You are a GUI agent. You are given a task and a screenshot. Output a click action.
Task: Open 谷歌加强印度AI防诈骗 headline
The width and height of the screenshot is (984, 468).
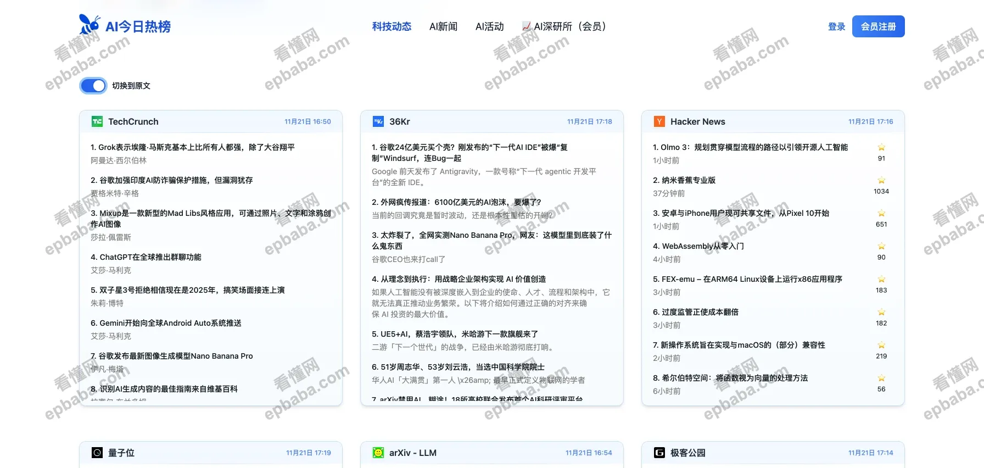point(172,180)
